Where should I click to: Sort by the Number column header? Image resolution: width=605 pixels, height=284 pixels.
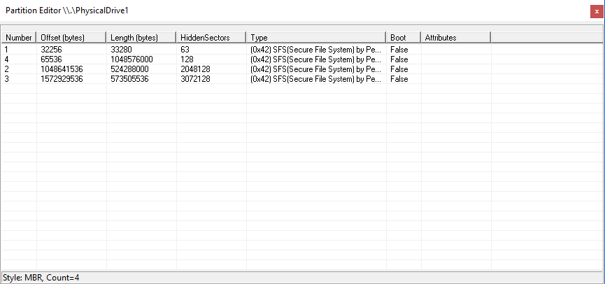coord(19,38)
